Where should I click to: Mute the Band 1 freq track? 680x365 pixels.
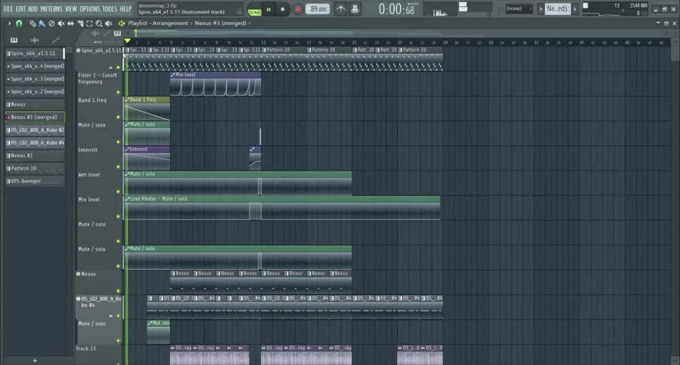pyautogui.click(x=118, y=117)
